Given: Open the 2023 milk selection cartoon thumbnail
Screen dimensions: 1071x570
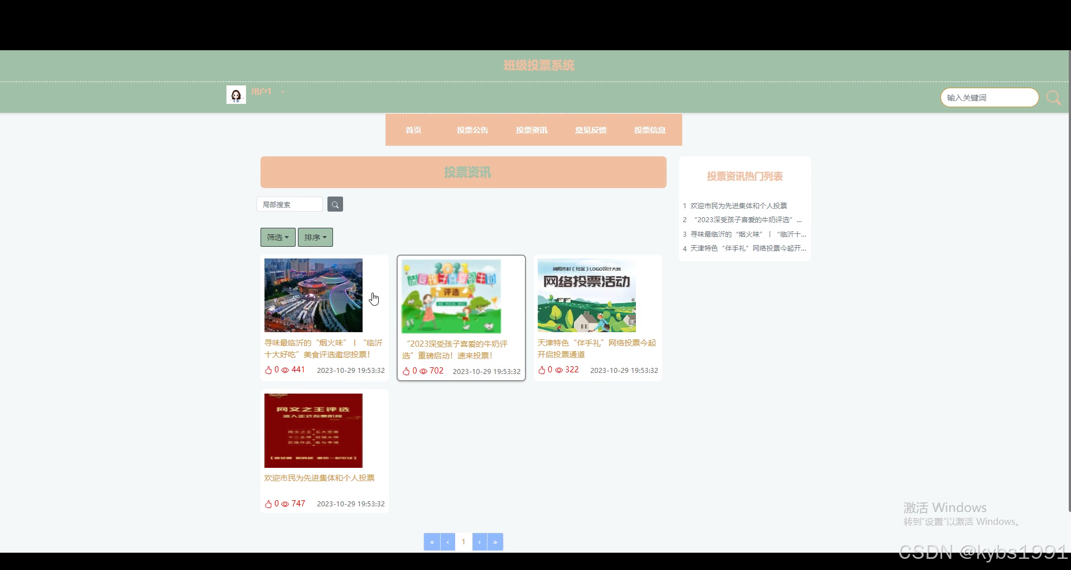Looking at the screenshot, I should [x=451, y=296].
